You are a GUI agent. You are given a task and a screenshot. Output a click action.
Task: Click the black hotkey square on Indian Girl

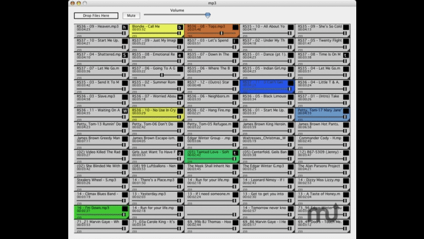tap(290, 69)
